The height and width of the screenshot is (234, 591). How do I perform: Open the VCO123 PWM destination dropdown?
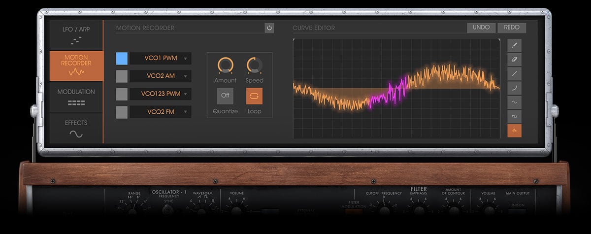pyautogui.click(x=161, y=94)
